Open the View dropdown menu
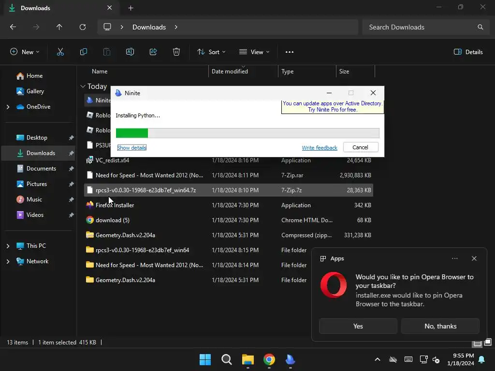495x371 pixels. point(254,52)
